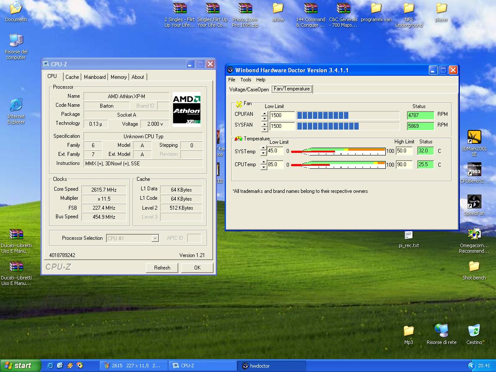Screen dimensions: 496x372
Task: Open Risorse di rete icon
Action: pyautogui.click(x=441, y=335)
